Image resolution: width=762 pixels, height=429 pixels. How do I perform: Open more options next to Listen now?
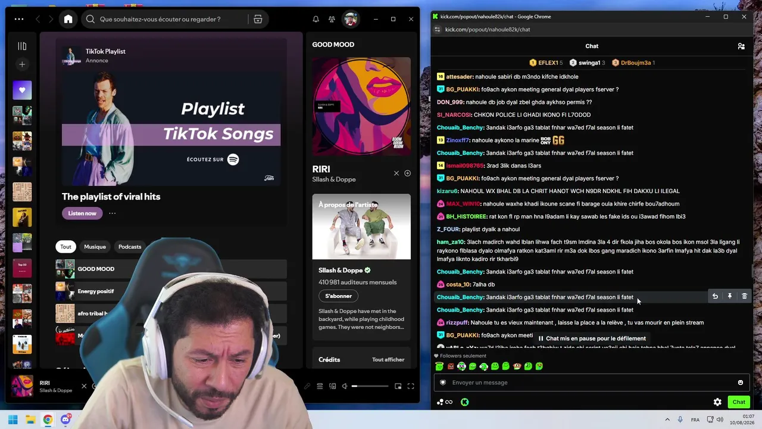(x=112, y=213)
